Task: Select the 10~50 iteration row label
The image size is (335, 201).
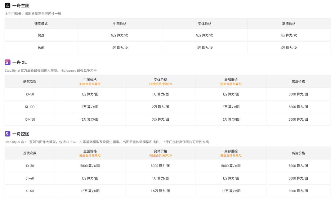Action: point(30,94)
